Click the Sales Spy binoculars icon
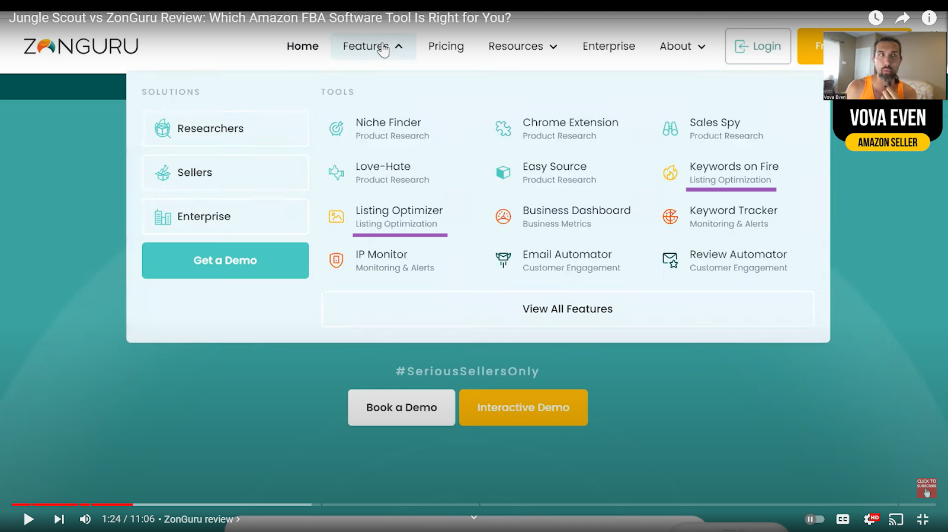 (x=670, y=128)
